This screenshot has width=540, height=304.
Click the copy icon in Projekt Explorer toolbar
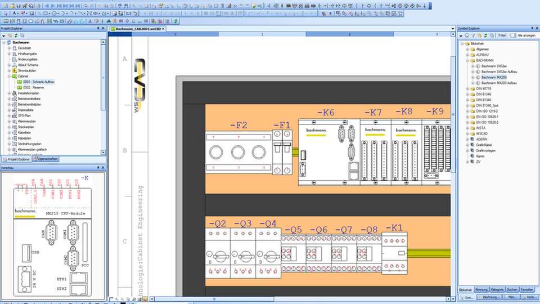tap(22, 35)
